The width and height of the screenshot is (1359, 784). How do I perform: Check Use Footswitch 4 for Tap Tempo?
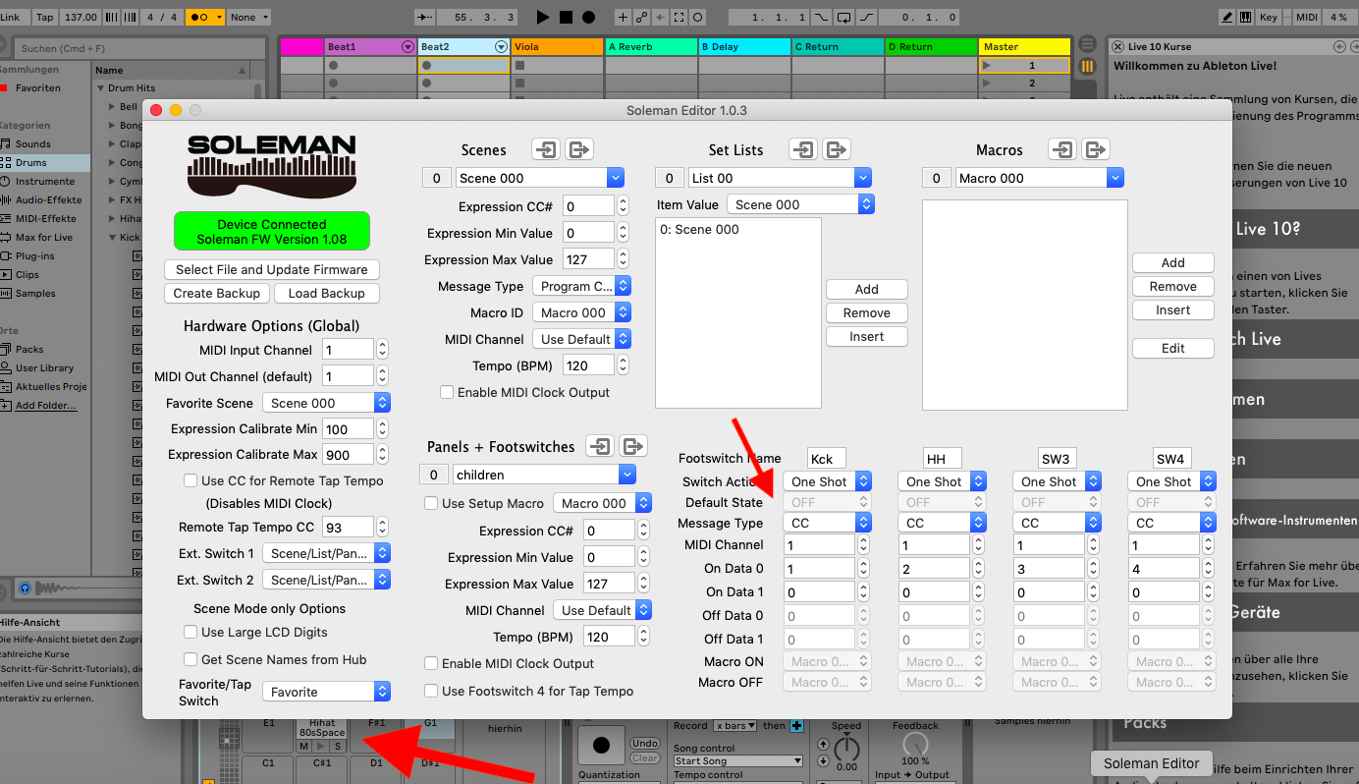click(430, 691)
